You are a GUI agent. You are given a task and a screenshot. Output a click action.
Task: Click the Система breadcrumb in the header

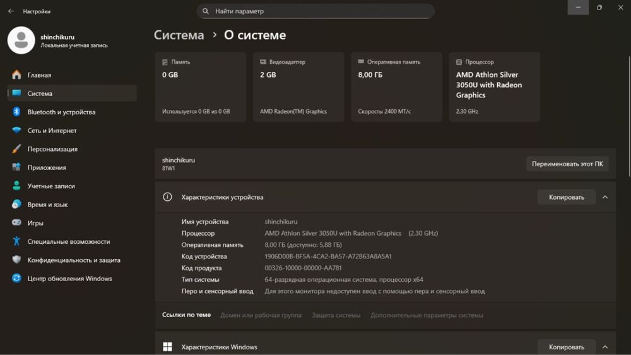click(x=179, y=35)
